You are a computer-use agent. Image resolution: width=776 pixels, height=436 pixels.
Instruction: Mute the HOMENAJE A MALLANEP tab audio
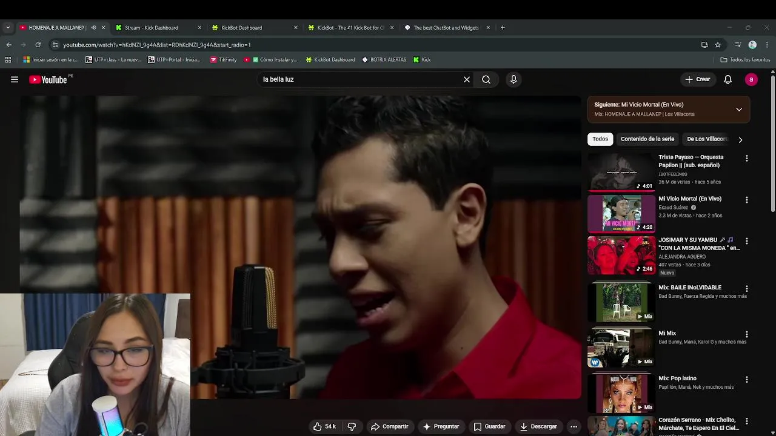[x=93, y=27]
